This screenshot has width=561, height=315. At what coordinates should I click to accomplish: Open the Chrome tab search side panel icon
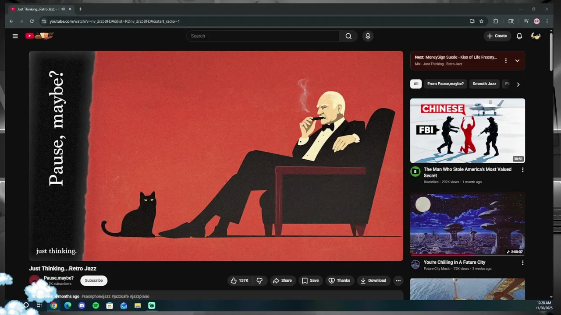point(511,21)
